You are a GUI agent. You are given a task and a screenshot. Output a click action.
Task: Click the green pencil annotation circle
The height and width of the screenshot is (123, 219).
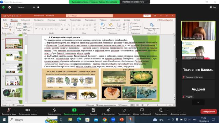[7, 93]
